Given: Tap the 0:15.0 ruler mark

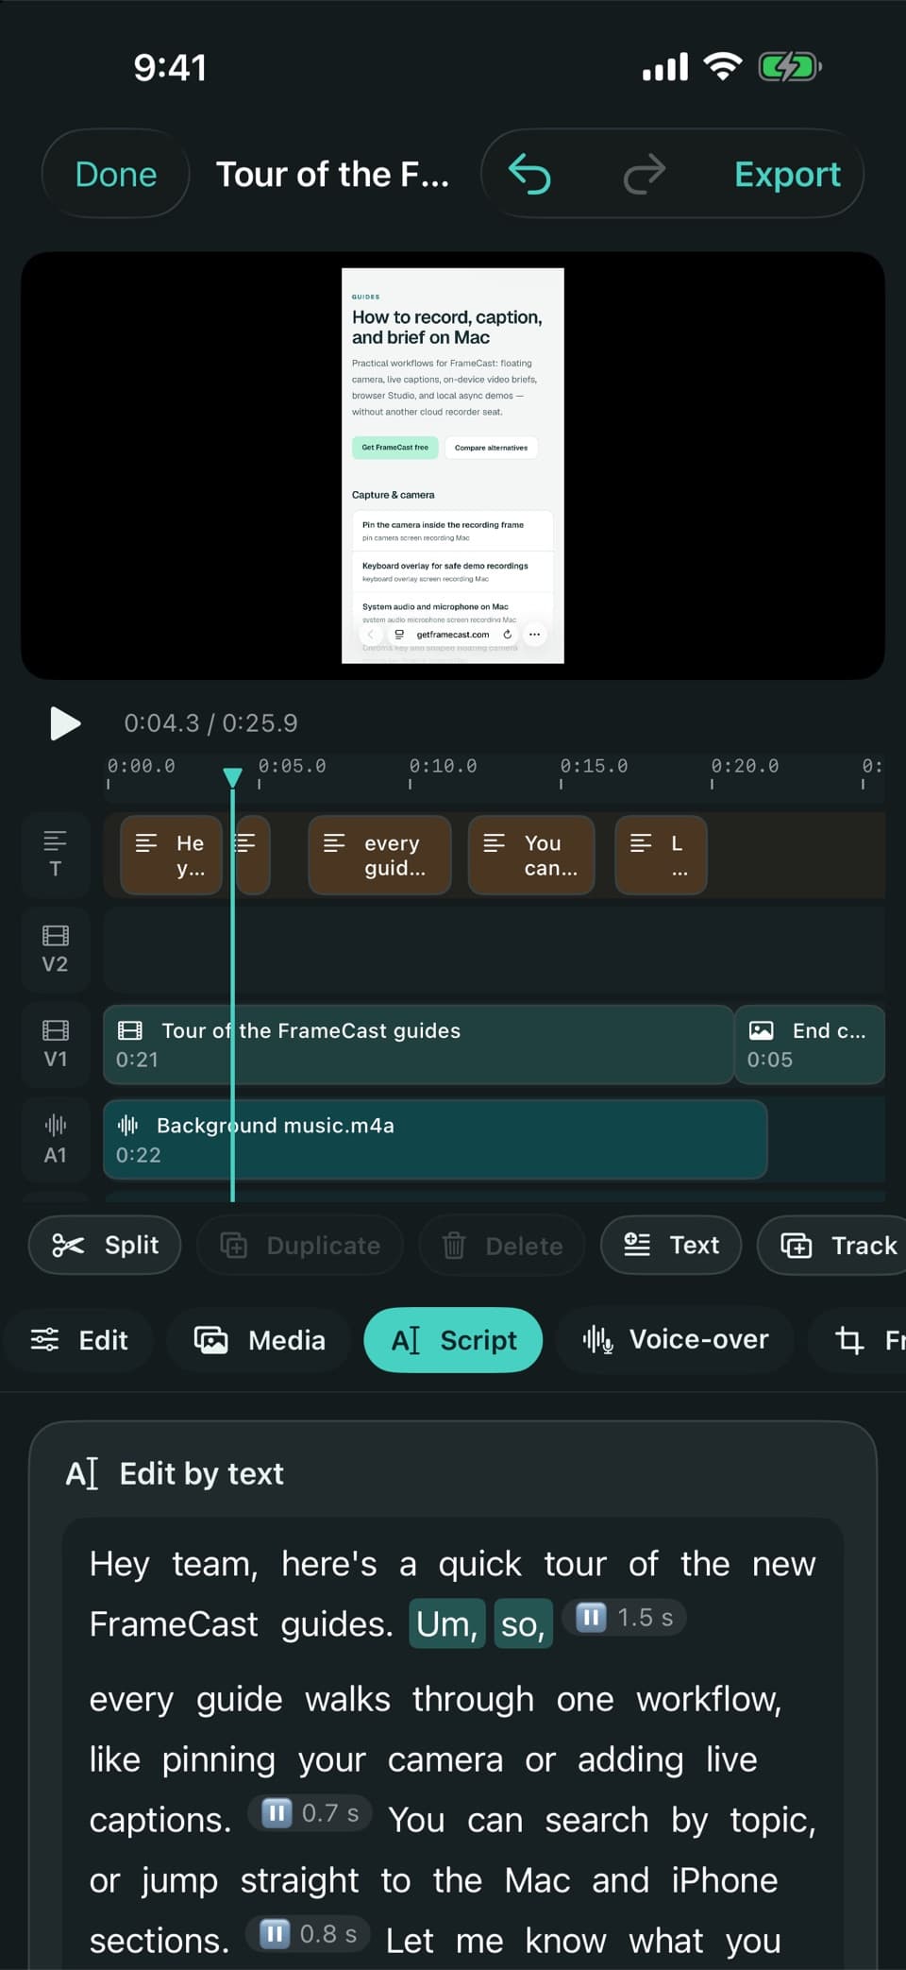Looking at the screenshot, I should 594,766.
